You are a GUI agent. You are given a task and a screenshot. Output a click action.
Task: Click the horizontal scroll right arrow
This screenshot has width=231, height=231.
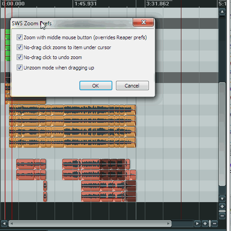click(x=197, y=224)
